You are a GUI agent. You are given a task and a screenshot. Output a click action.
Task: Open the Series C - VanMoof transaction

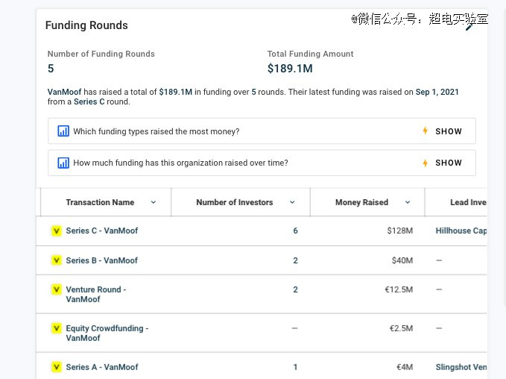point(102,231)
